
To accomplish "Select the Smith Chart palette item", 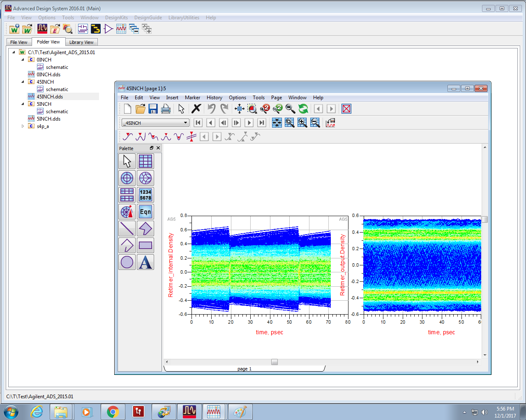I will click(145, 178).
